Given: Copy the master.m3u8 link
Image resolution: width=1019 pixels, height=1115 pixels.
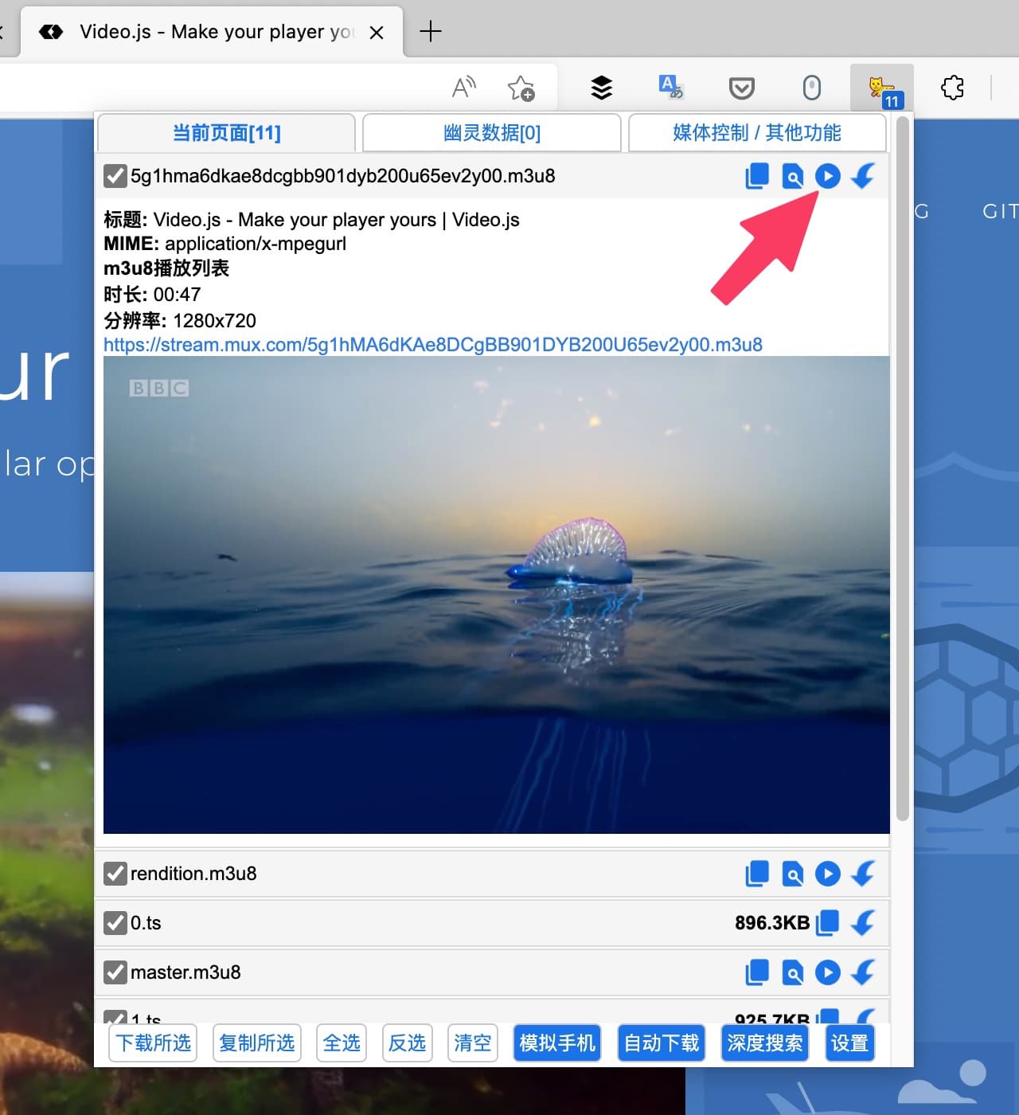Looking at the screenshot, I should 757,972.
